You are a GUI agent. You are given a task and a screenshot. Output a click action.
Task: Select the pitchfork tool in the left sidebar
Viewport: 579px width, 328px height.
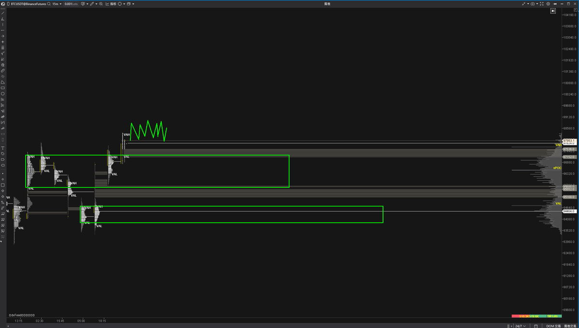[x=3, y=54]
